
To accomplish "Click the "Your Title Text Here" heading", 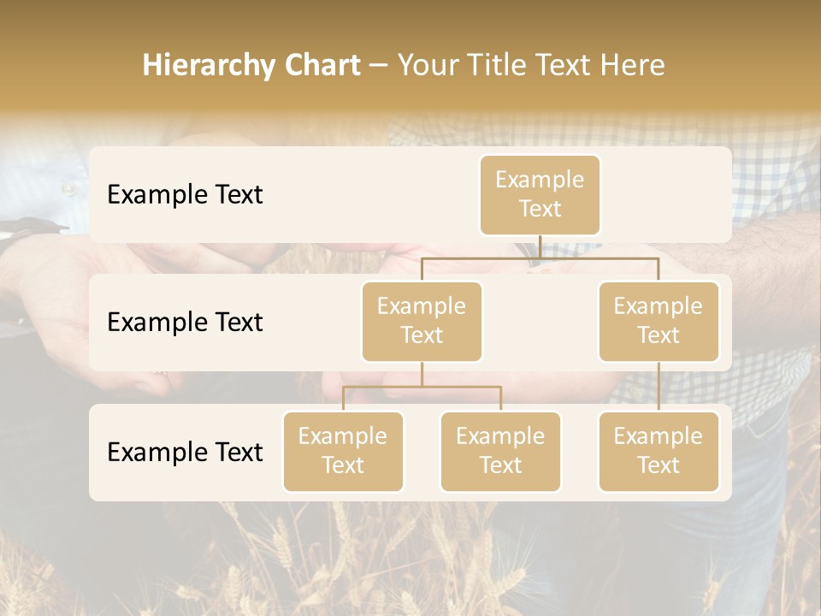I will [x=531, y=65].
